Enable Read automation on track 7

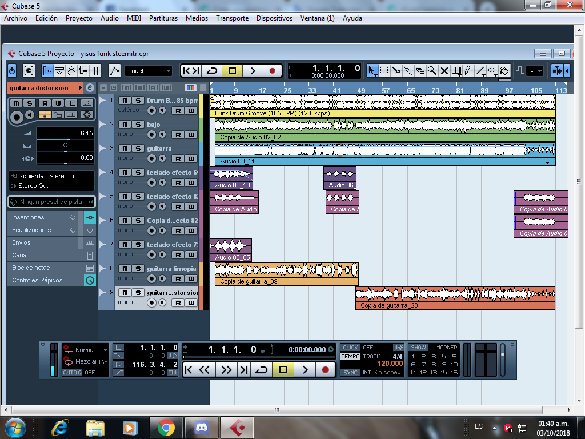[178, 254]
